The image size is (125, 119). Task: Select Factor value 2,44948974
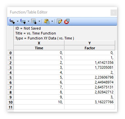pyautogui.click(x=90, y=82)
